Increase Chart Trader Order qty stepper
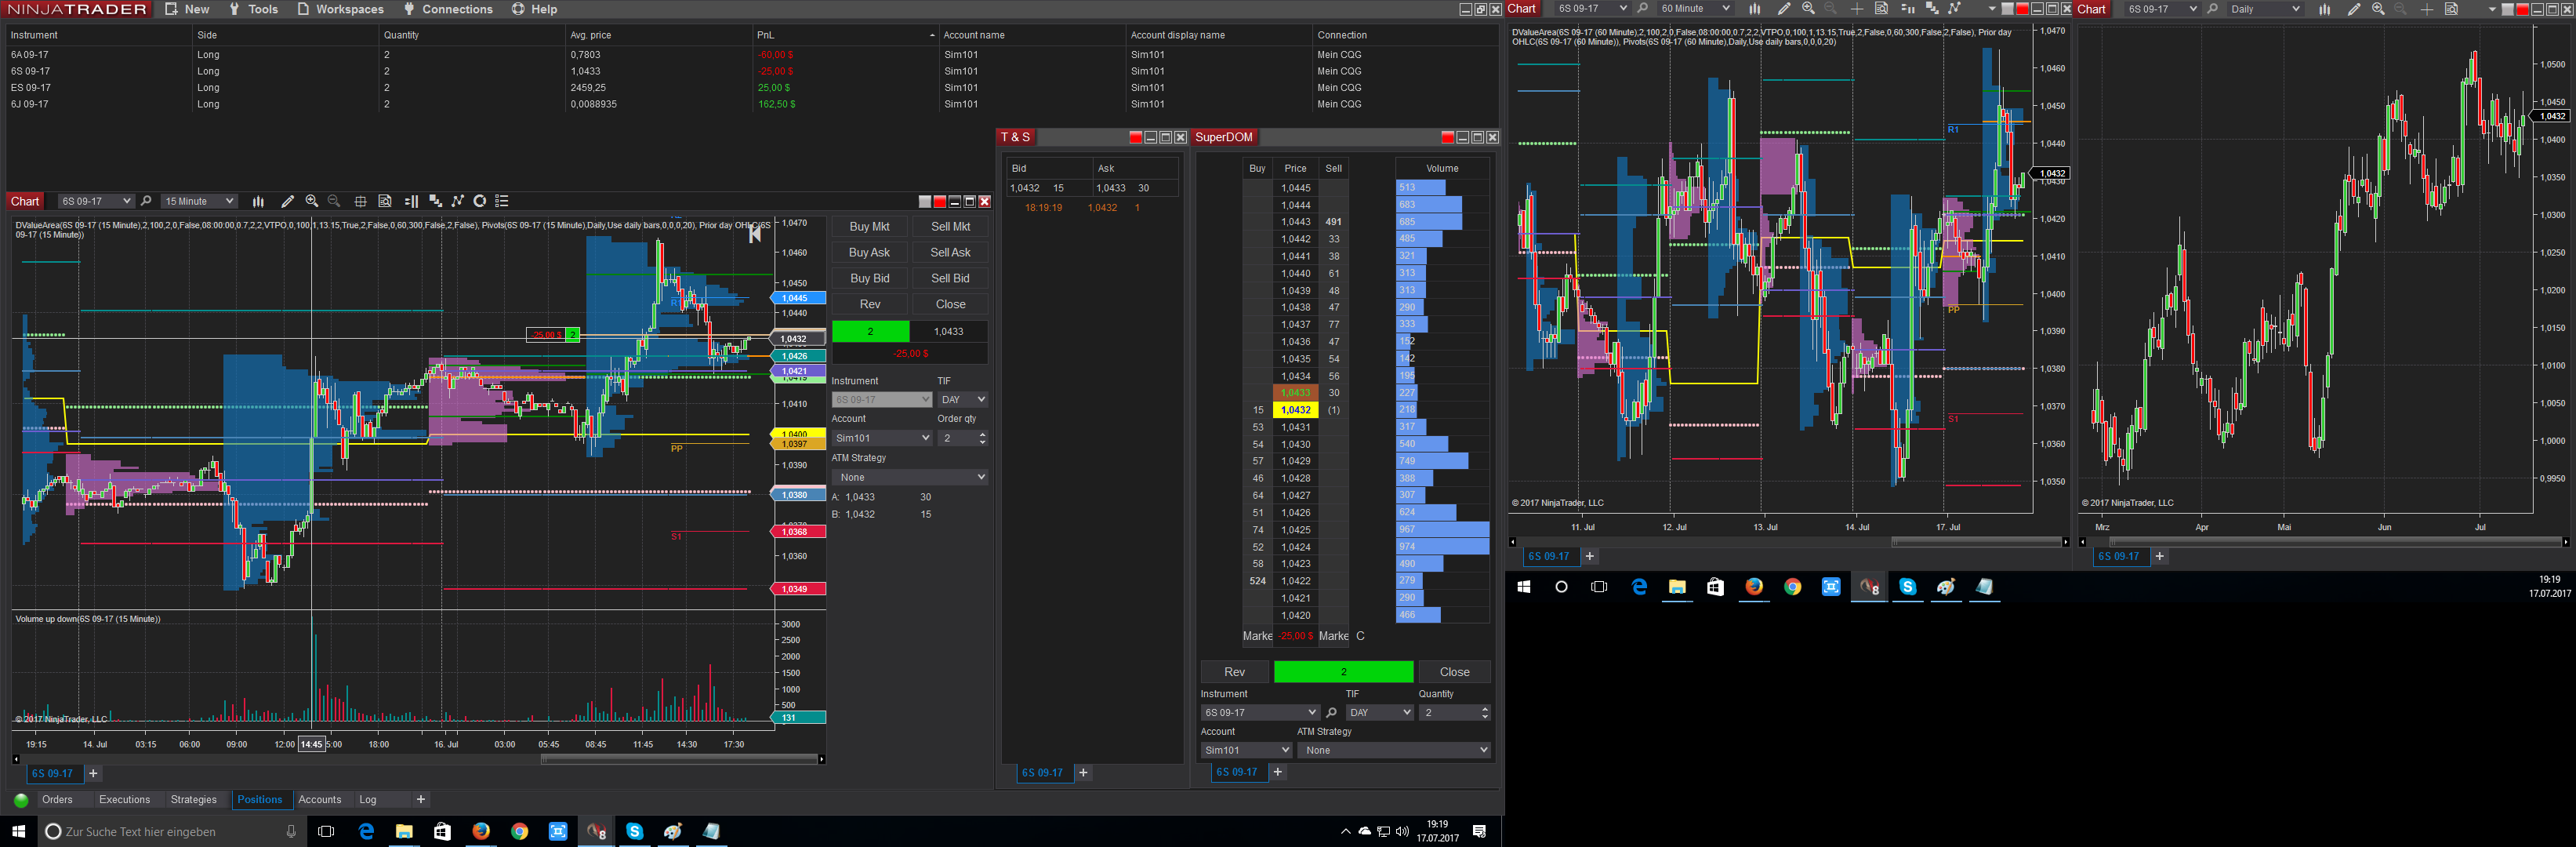This screenshot has width=2576, height=847. [x=982, y=435]
